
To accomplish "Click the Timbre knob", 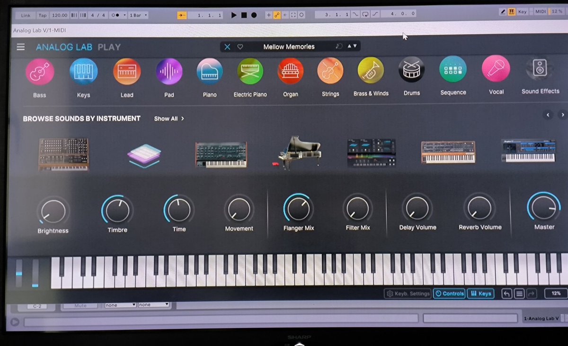I will tap(117, 210).
